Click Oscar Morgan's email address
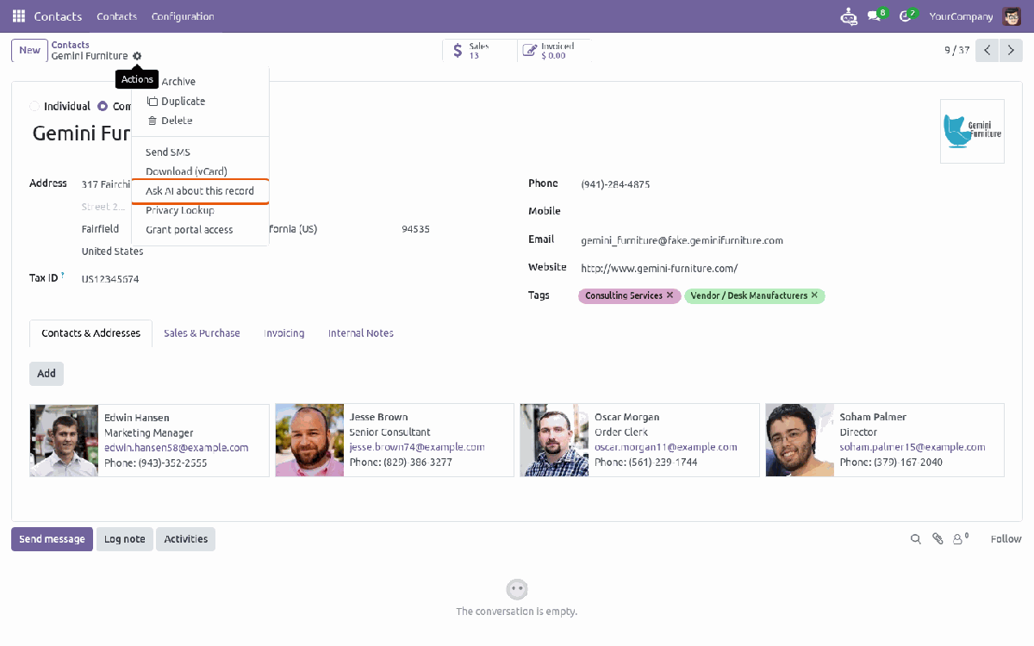This screenshot has height=646, width=1034. click(666, 447)
